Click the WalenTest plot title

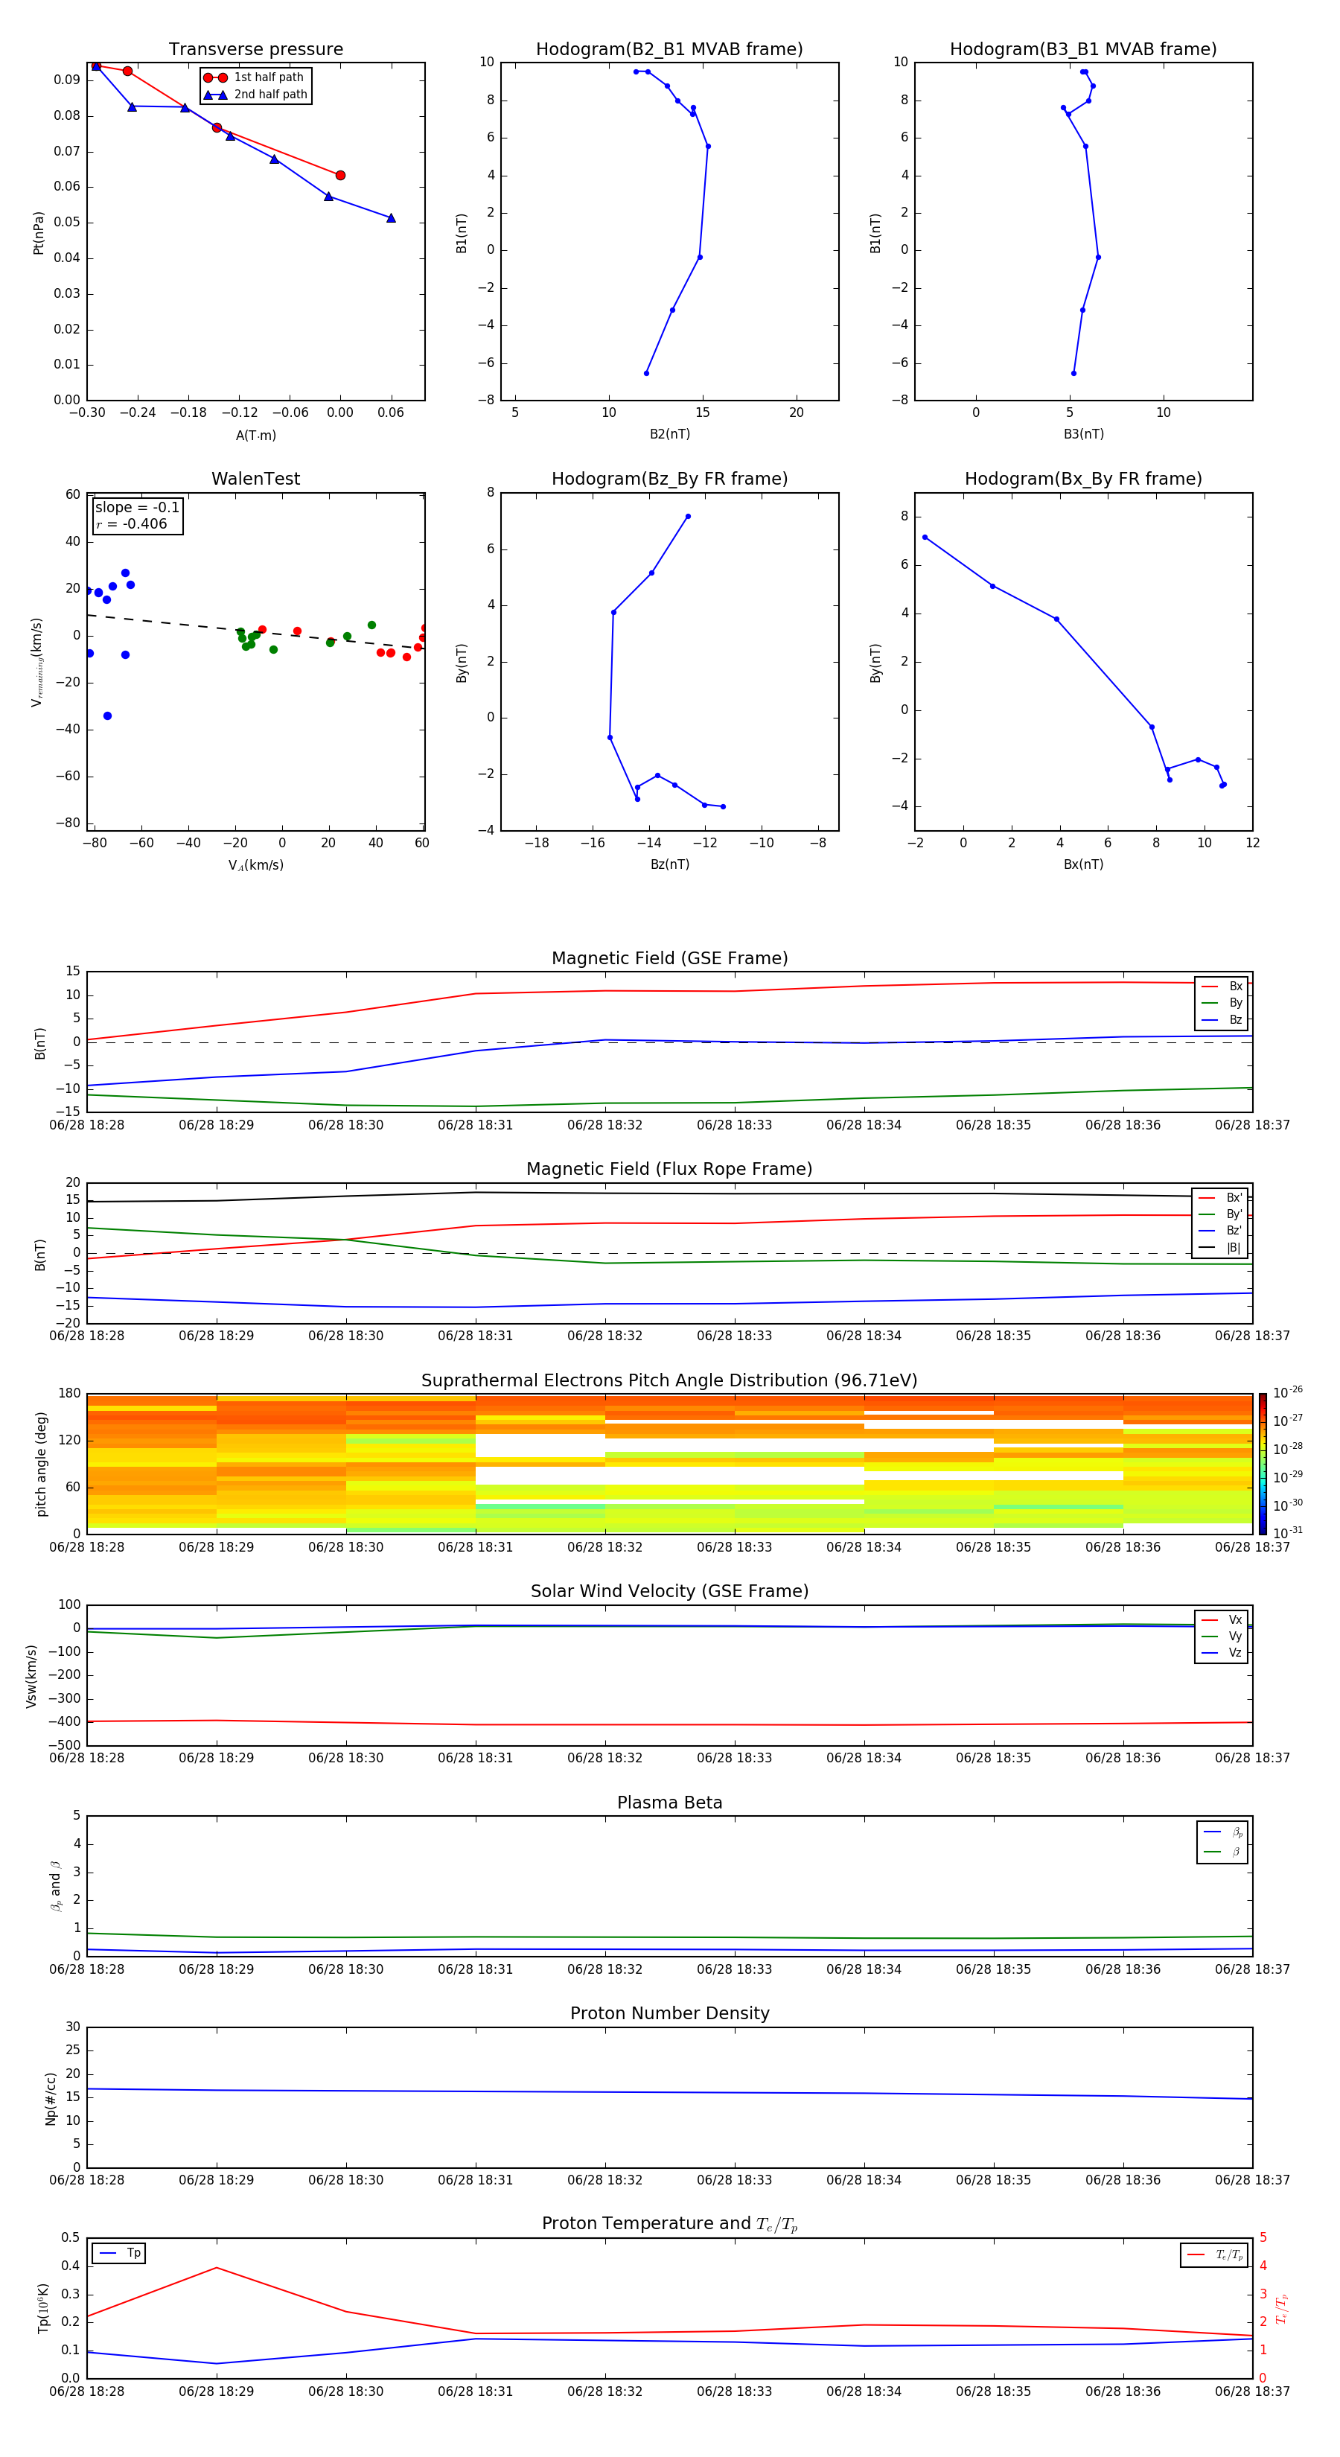coord(255,479)
